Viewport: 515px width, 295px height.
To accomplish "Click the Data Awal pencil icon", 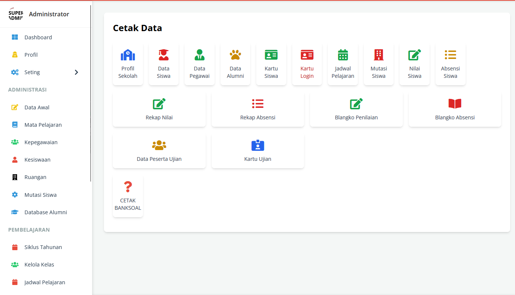I will (15, 107).
